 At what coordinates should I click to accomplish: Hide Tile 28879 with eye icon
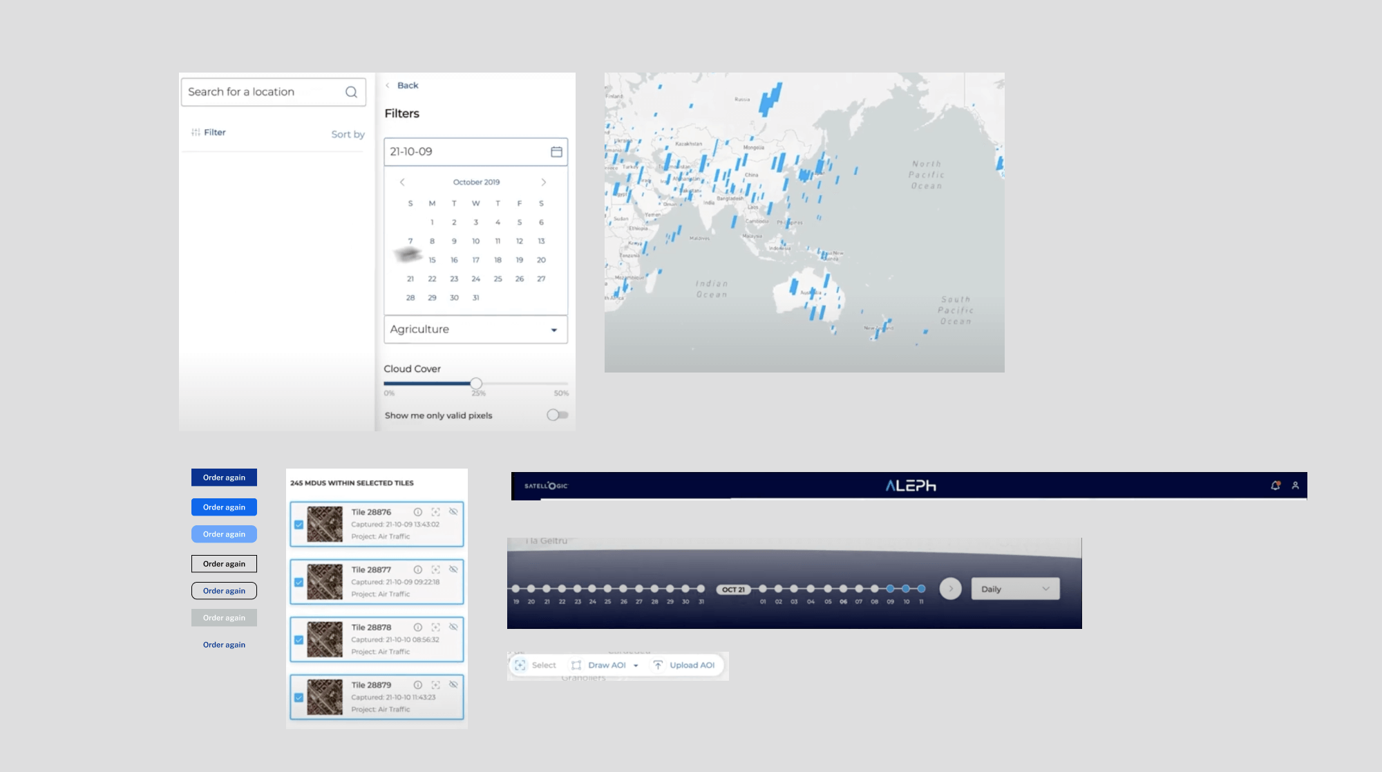[453, 684]
